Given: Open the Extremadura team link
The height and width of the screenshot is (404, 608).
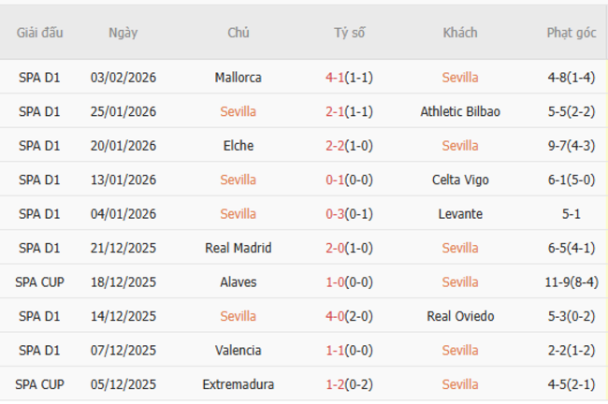Looking at the screenshot, I should click(238, 384).
